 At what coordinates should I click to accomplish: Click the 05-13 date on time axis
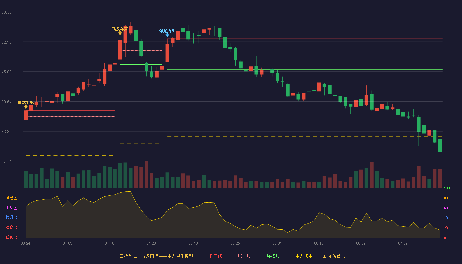point(193,243)
